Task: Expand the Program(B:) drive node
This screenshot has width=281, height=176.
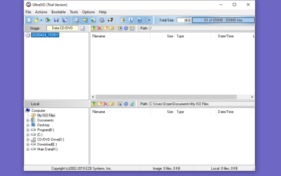Action: click(x=28, y=130)
